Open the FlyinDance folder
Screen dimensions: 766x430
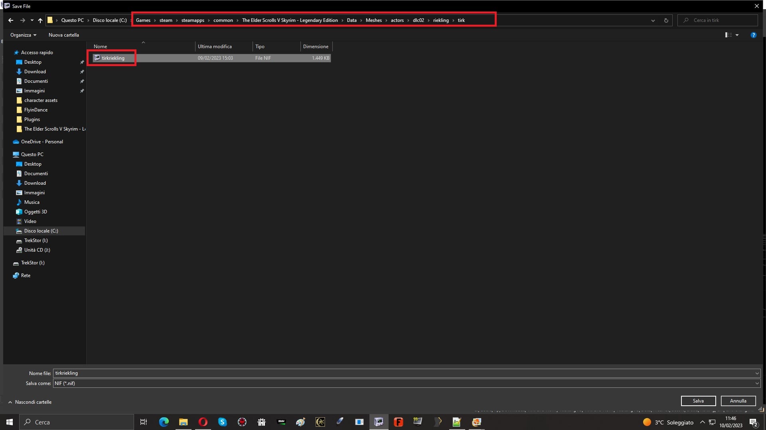[36, 110]
